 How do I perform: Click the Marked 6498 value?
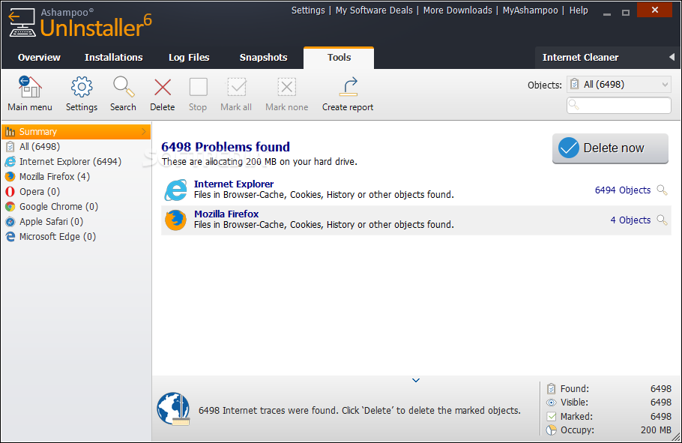[x=661, y=417]
